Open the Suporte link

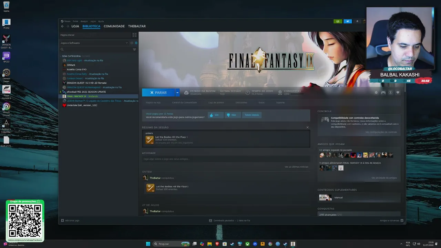(280, 103)
